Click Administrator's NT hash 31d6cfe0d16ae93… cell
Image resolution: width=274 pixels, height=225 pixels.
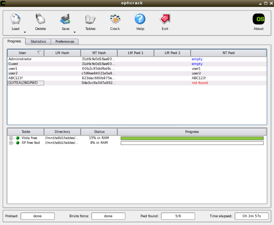click(x=99, y=59)
